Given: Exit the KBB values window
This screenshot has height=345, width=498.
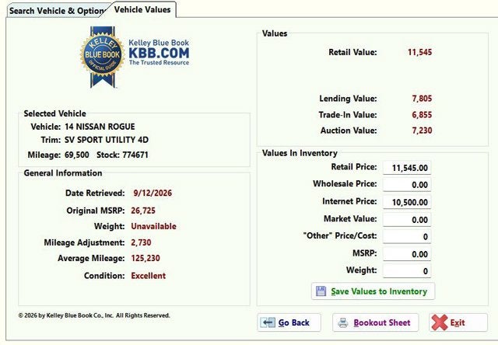Looking at the screenshot, I should point(458,322).
